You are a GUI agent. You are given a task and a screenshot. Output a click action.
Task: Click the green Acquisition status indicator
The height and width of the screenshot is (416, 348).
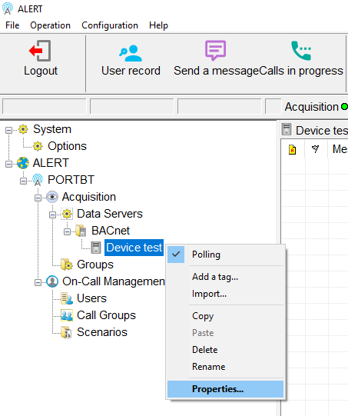pyautogui.click(x=344, y=107)
